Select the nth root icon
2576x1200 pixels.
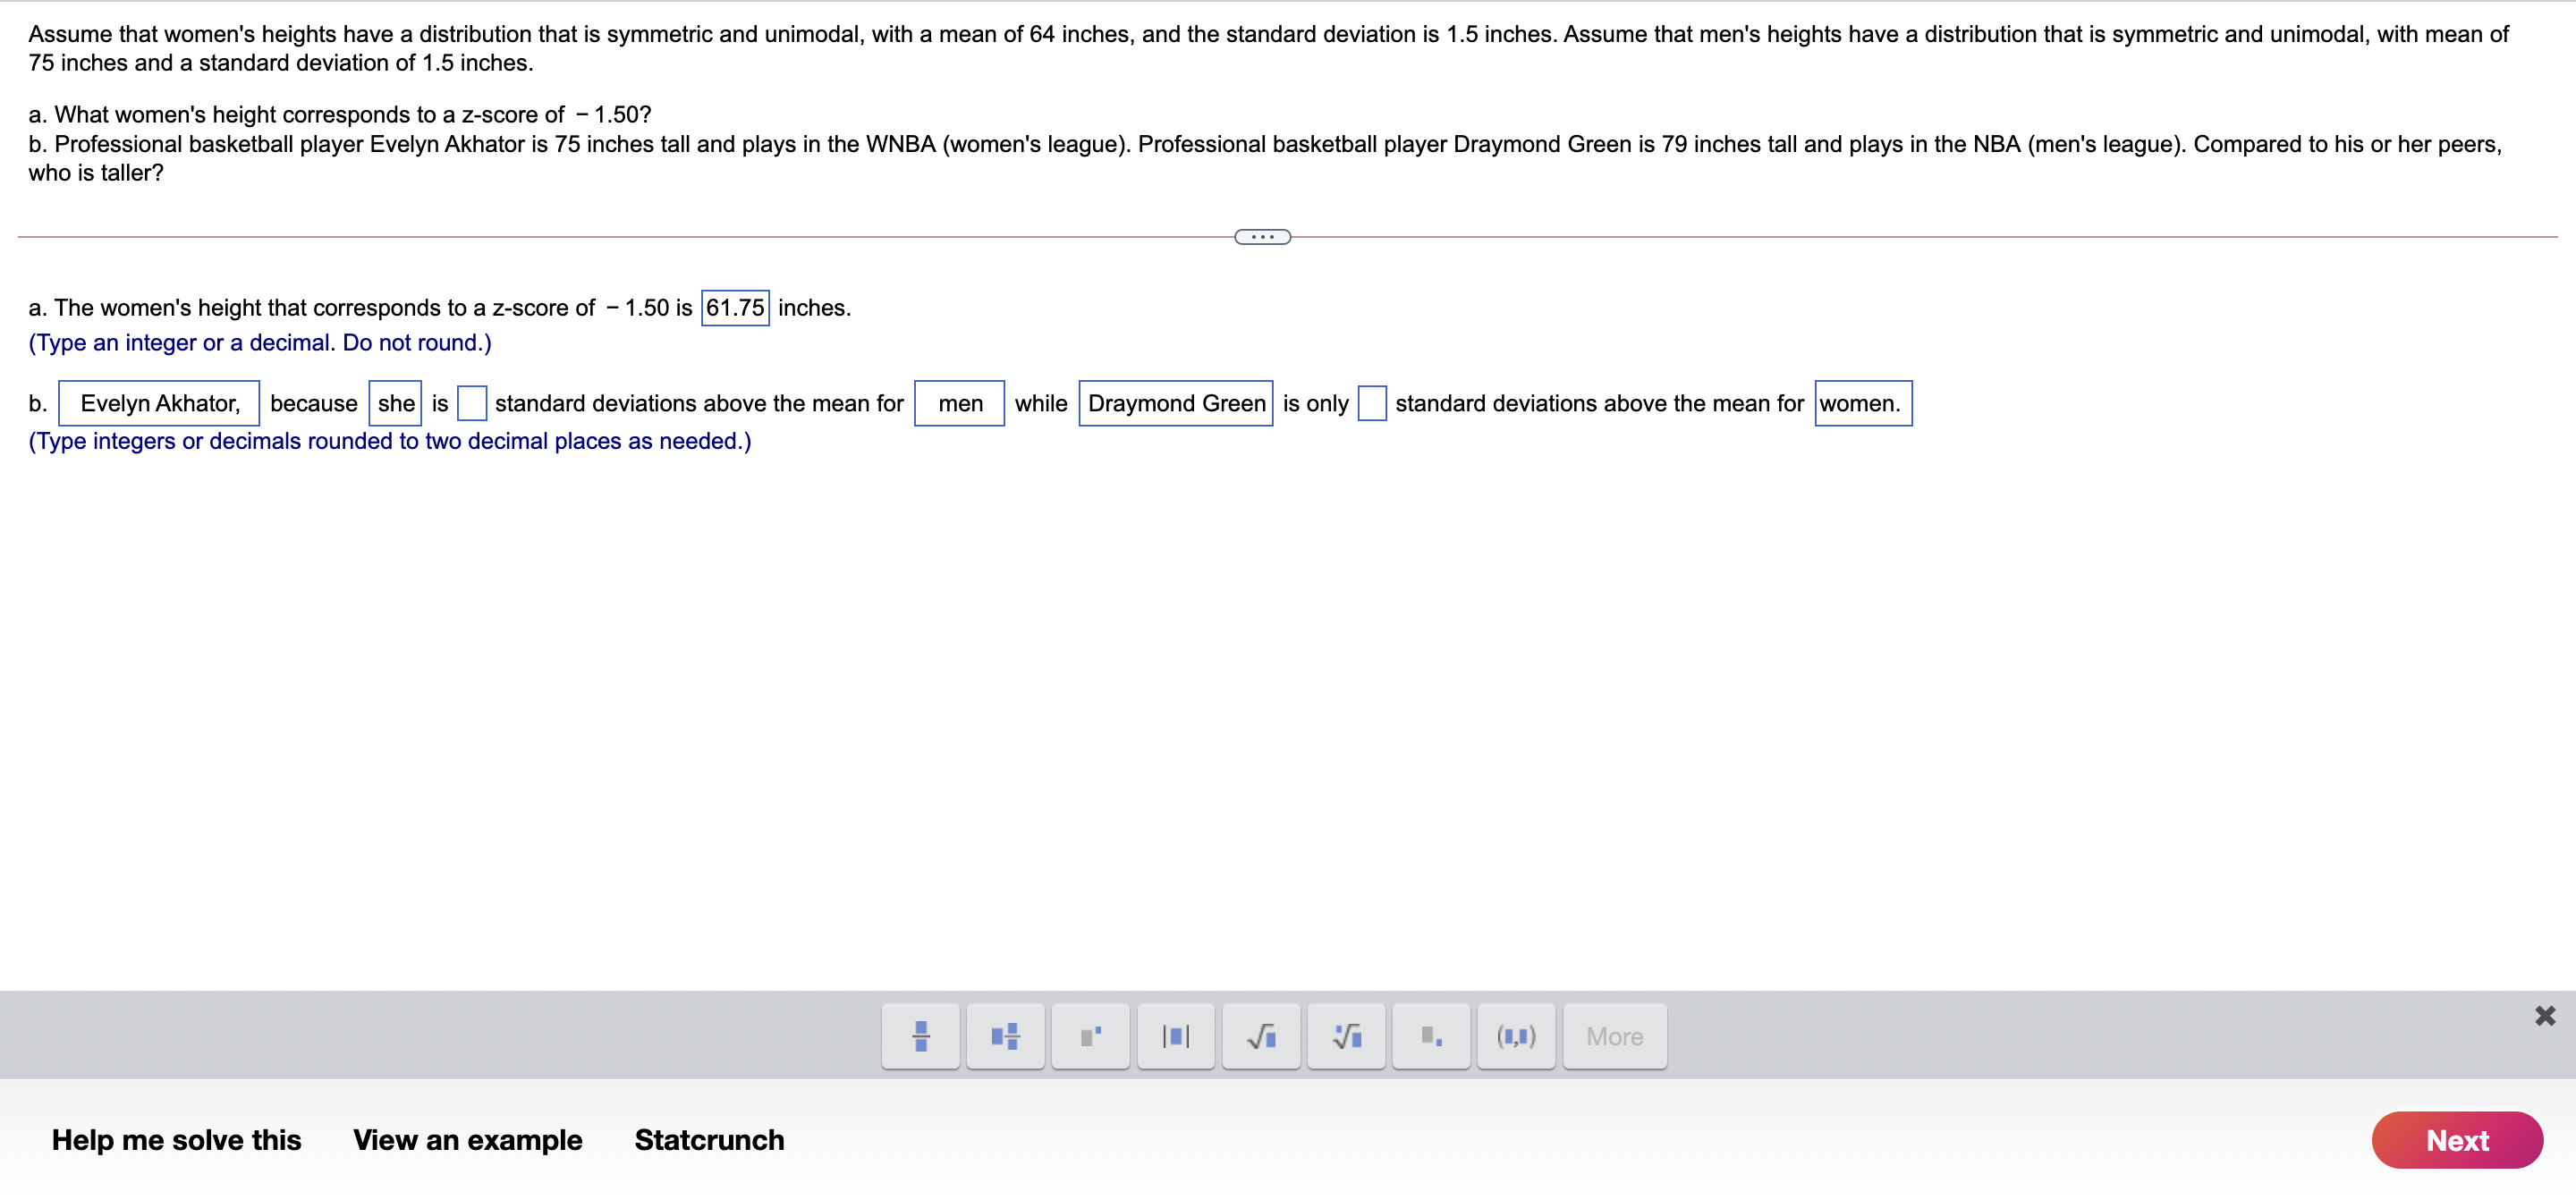[x=1346, y=1036]
